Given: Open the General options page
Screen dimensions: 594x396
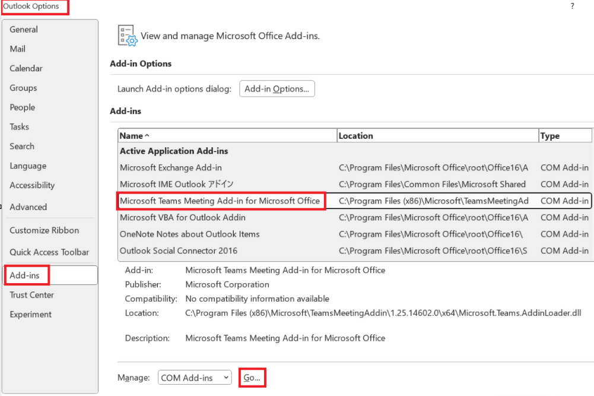Looking at the screenshot, I should [x=24, y=29].
